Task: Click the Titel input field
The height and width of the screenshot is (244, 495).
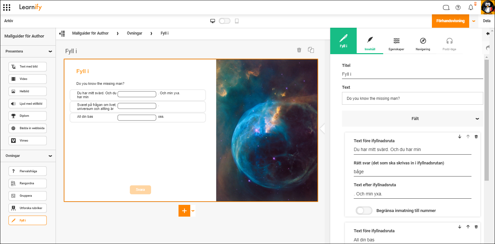Action: 412,74
